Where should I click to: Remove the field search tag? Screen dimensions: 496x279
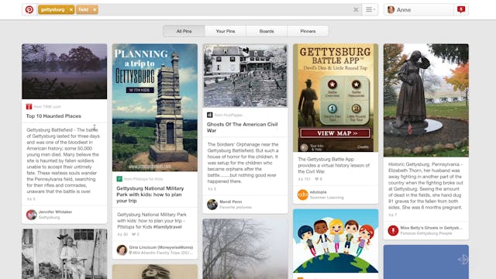[x=95, y=10]
